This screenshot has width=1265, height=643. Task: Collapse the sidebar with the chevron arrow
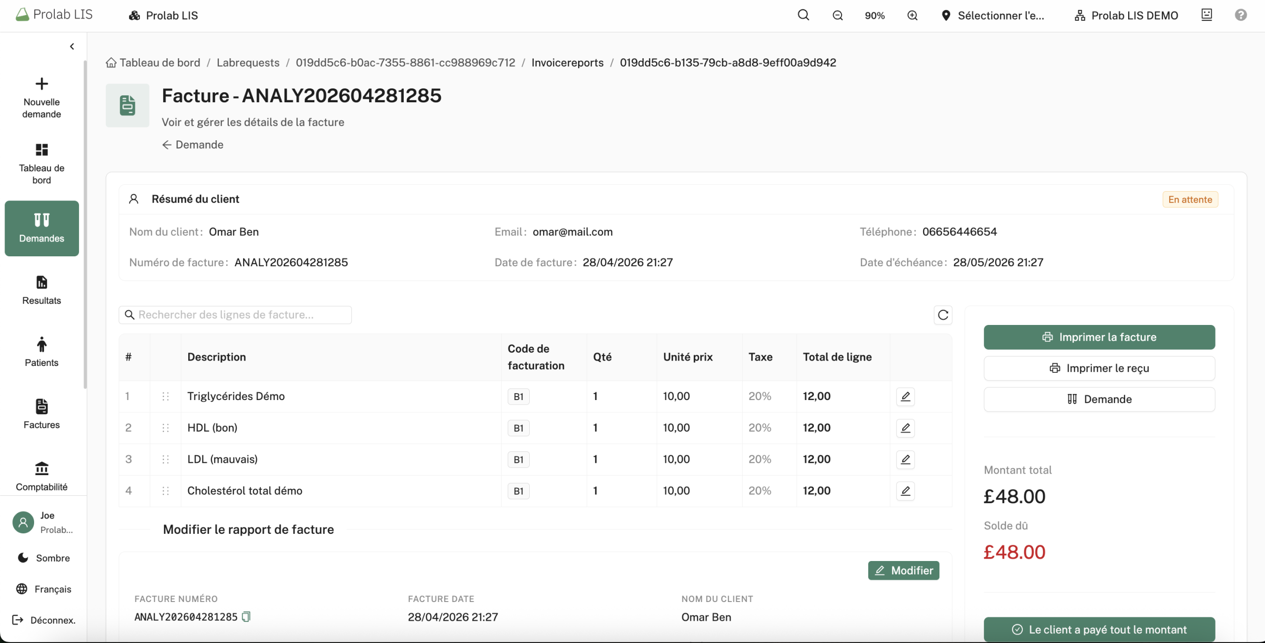[72, 46]
